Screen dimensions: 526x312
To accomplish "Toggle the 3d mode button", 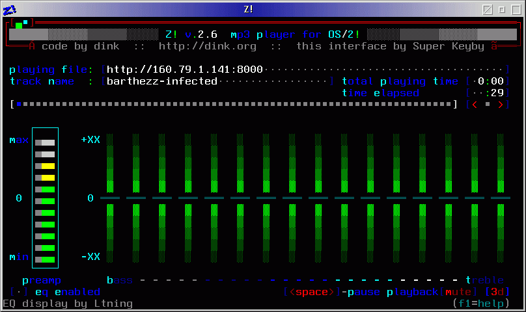I will click(x=497, y=292).
